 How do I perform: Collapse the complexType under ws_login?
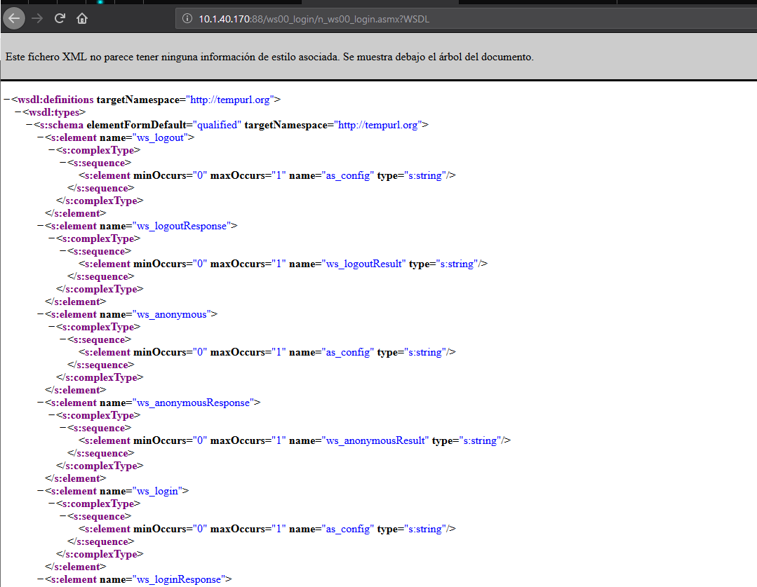pos(52,504)
